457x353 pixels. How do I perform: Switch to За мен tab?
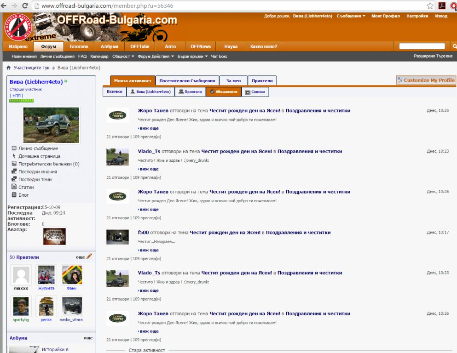233,80
